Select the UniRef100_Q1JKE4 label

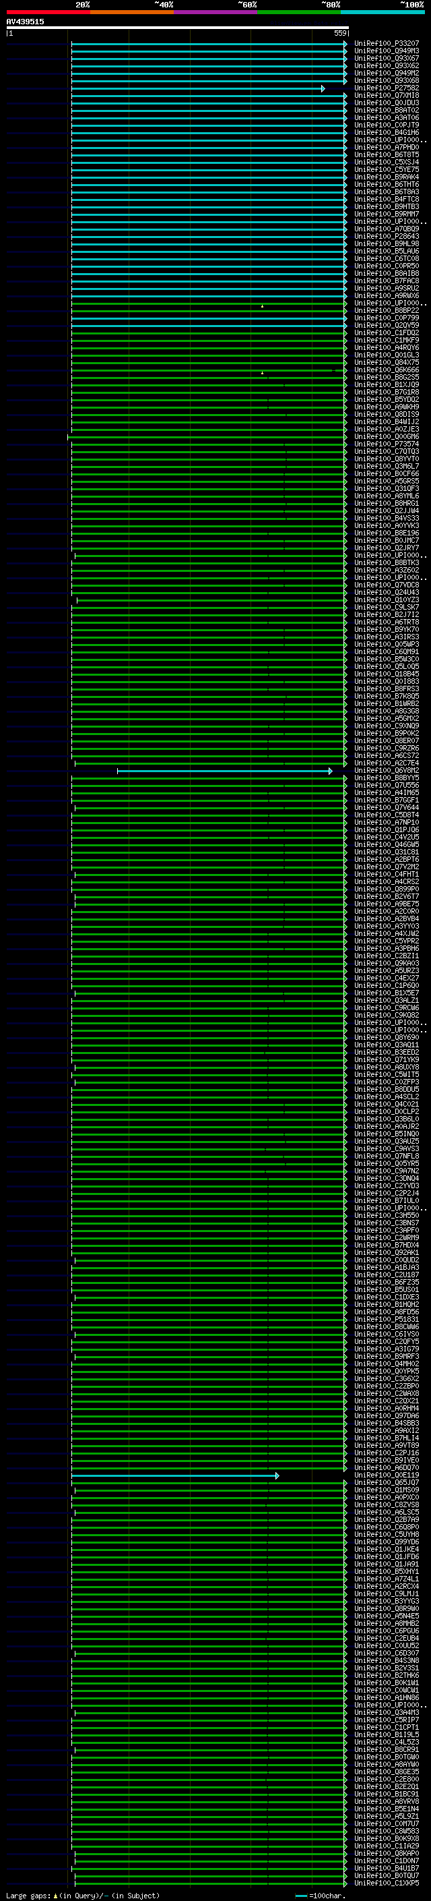coord(386,1549)
